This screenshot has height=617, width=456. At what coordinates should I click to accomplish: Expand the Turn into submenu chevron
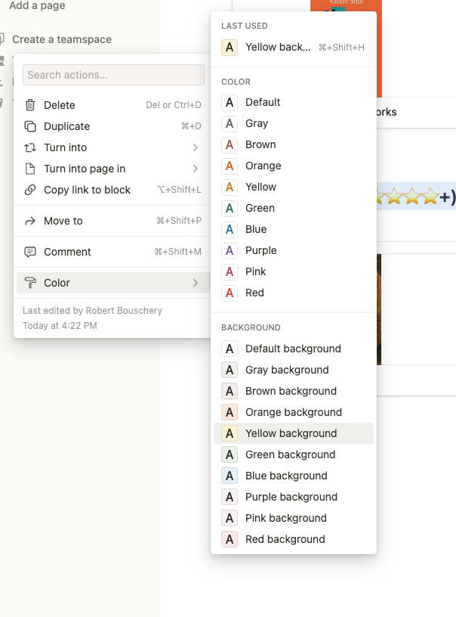(196, 147)
